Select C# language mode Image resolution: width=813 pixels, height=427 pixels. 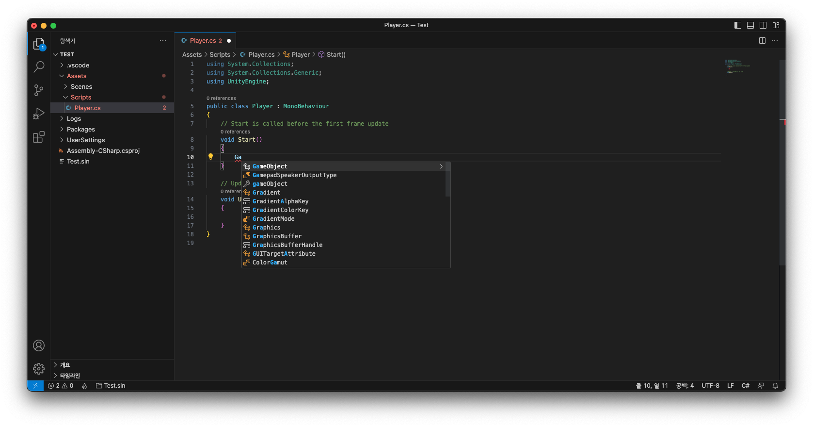(745, 386)
